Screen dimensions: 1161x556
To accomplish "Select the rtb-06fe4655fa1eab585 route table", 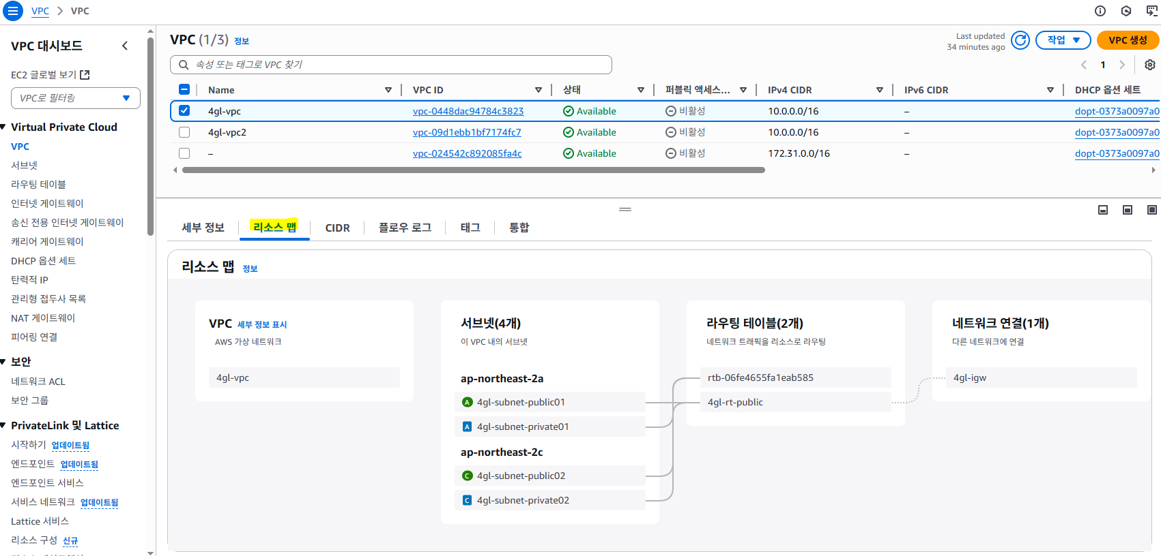I will point(796,377).
